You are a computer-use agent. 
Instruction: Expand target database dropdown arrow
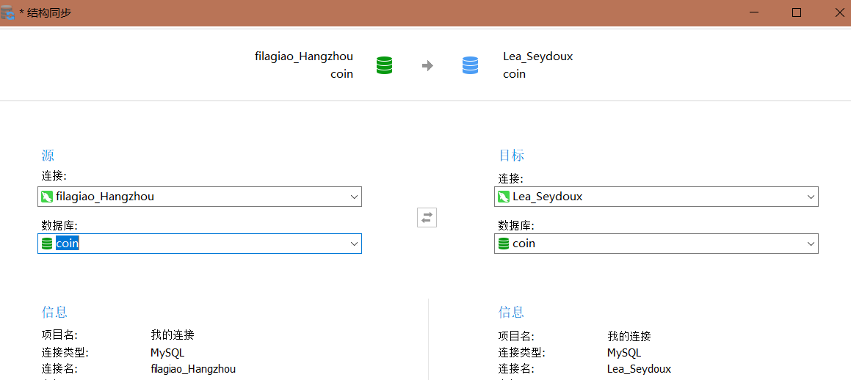pos(811,244)
